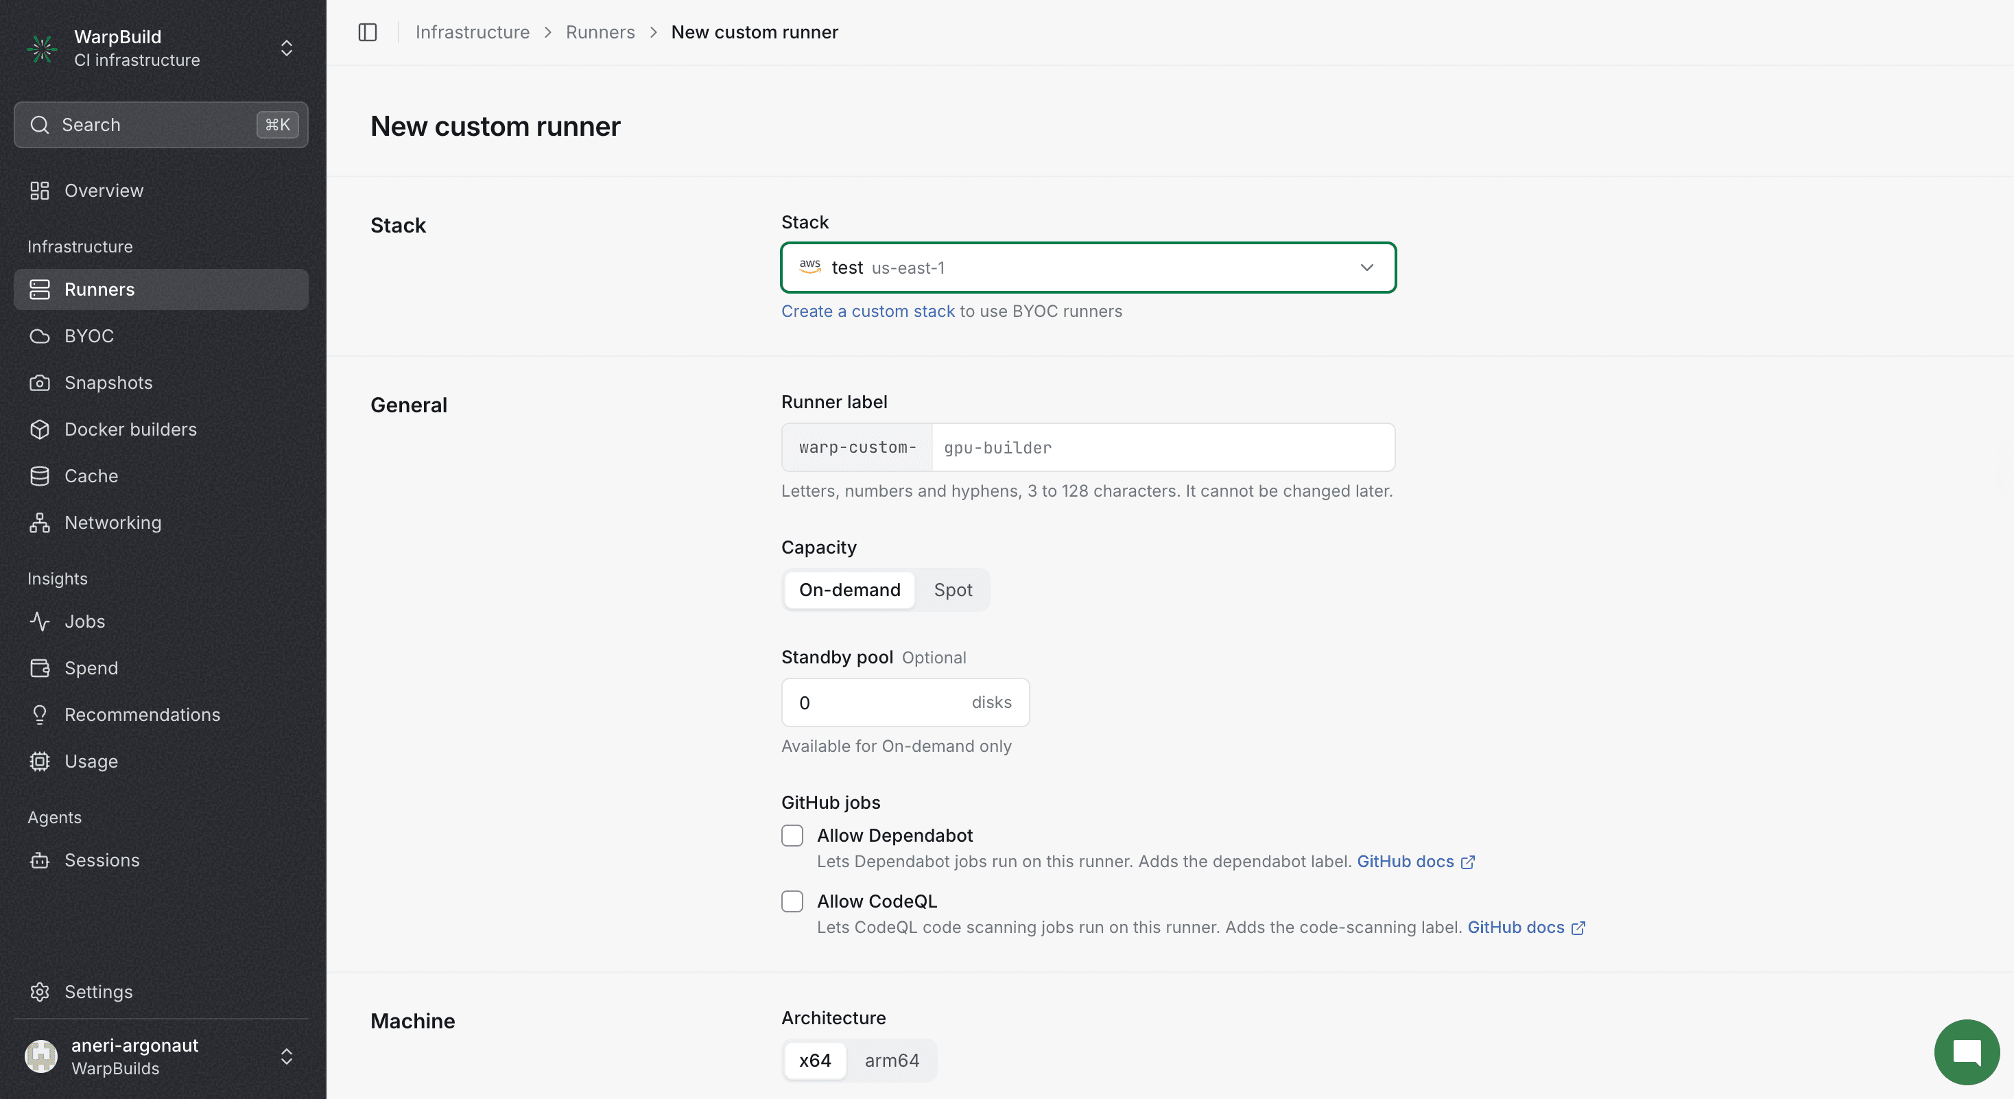Click the Settings gear icon
The width and height of the screenshot is (2014, 1099).
40,992
